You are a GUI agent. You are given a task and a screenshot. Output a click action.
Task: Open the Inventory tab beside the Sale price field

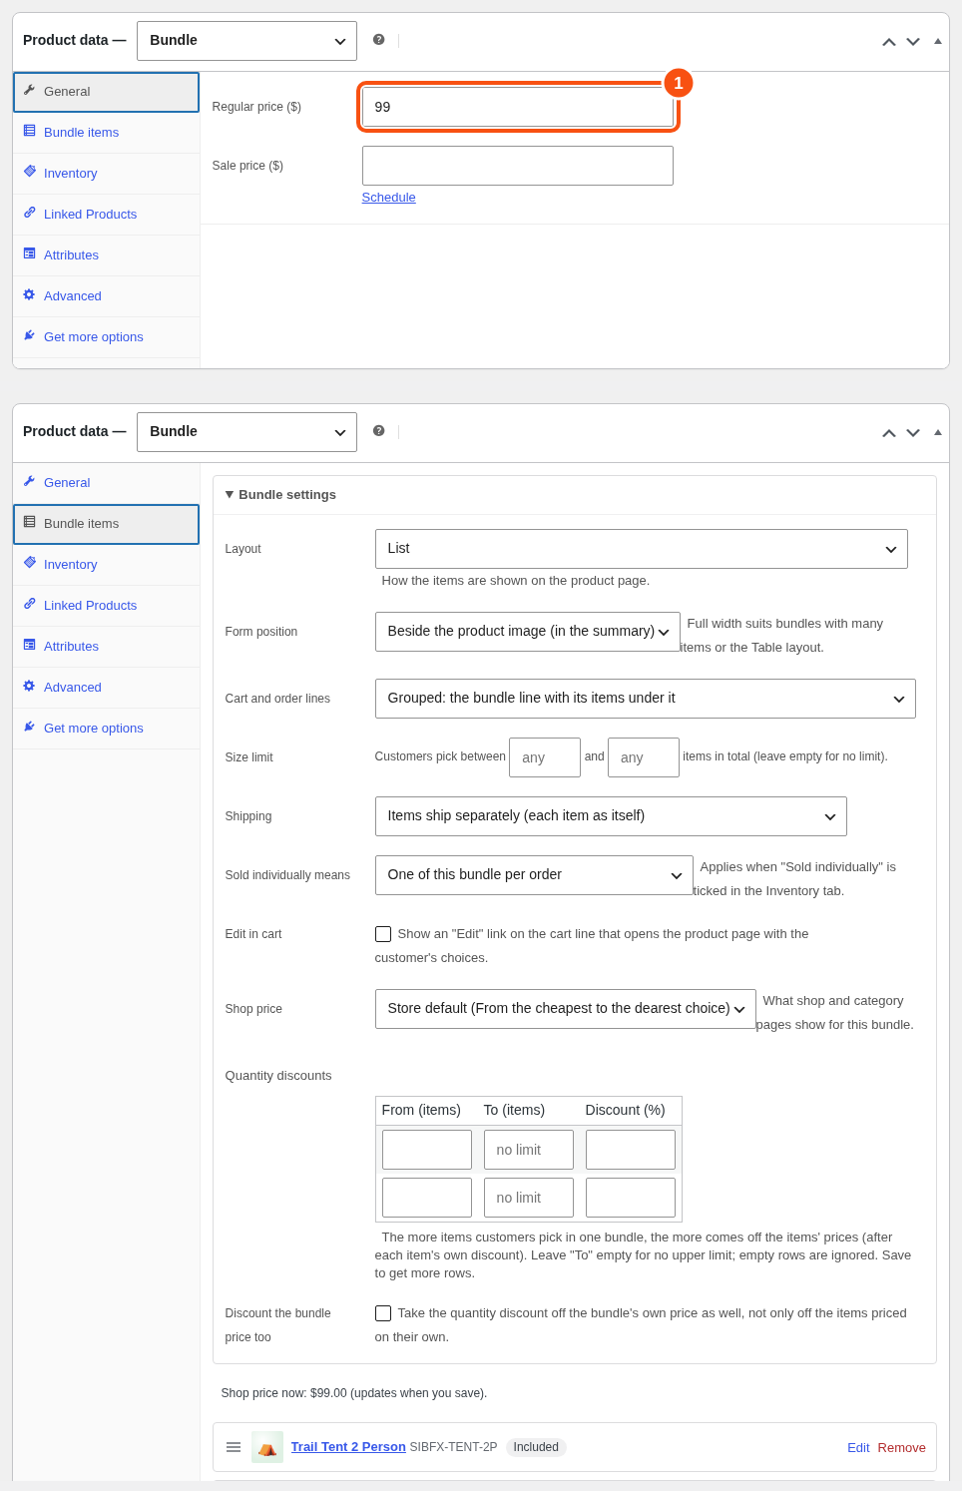pyautogui.click(x=106, y=174)
